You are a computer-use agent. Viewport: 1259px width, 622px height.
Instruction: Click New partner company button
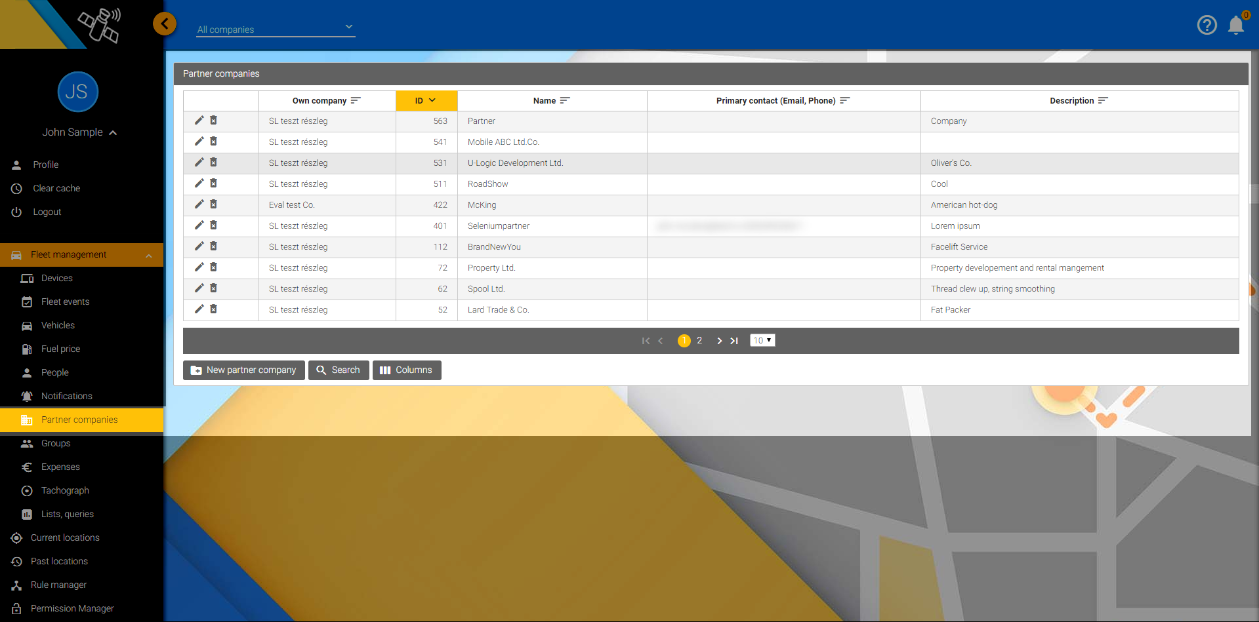click(243, 370)
